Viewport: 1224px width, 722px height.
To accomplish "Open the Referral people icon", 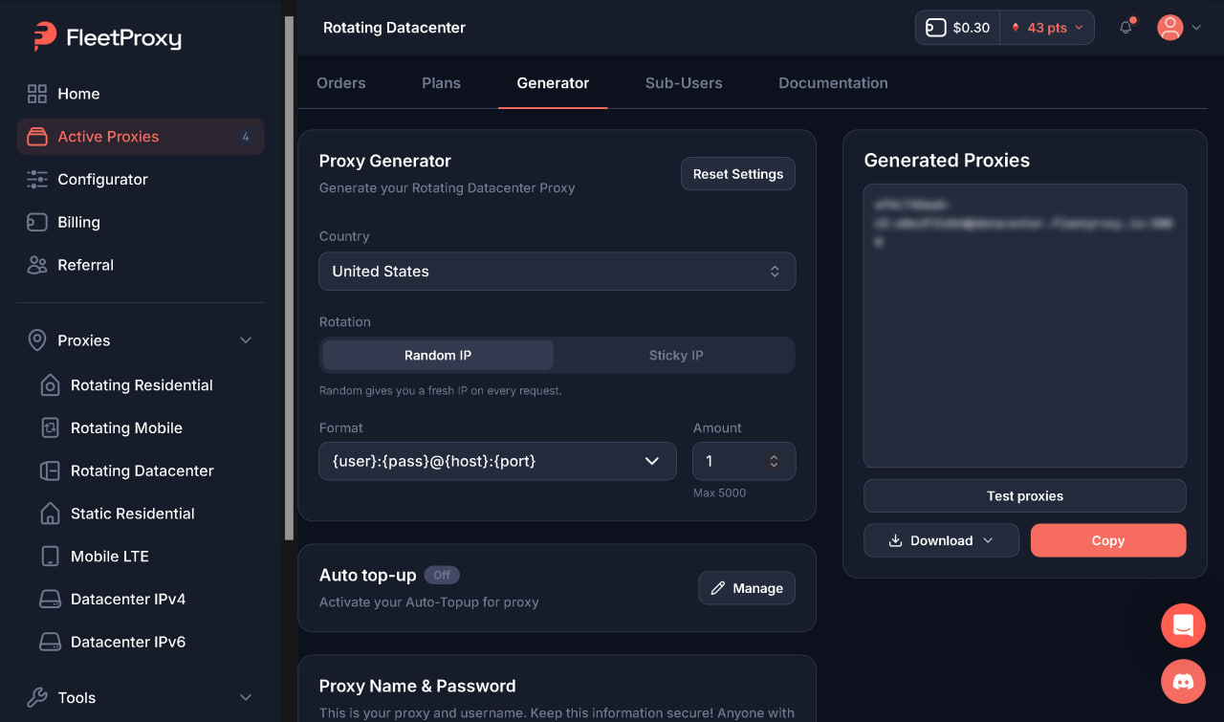I will (37, 265).
